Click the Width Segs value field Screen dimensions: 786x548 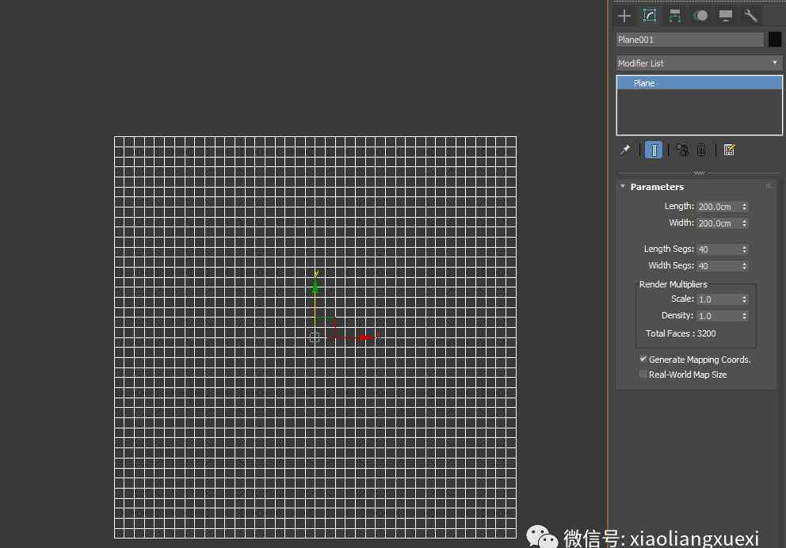coord(719,265)
